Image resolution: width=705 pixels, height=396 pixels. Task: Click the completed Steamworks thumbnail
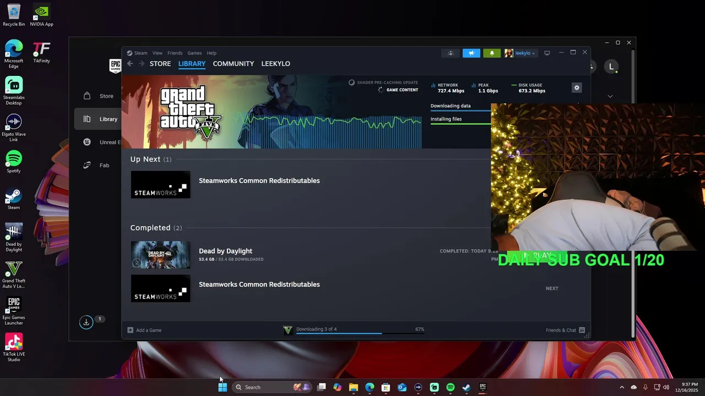[160, 288]
